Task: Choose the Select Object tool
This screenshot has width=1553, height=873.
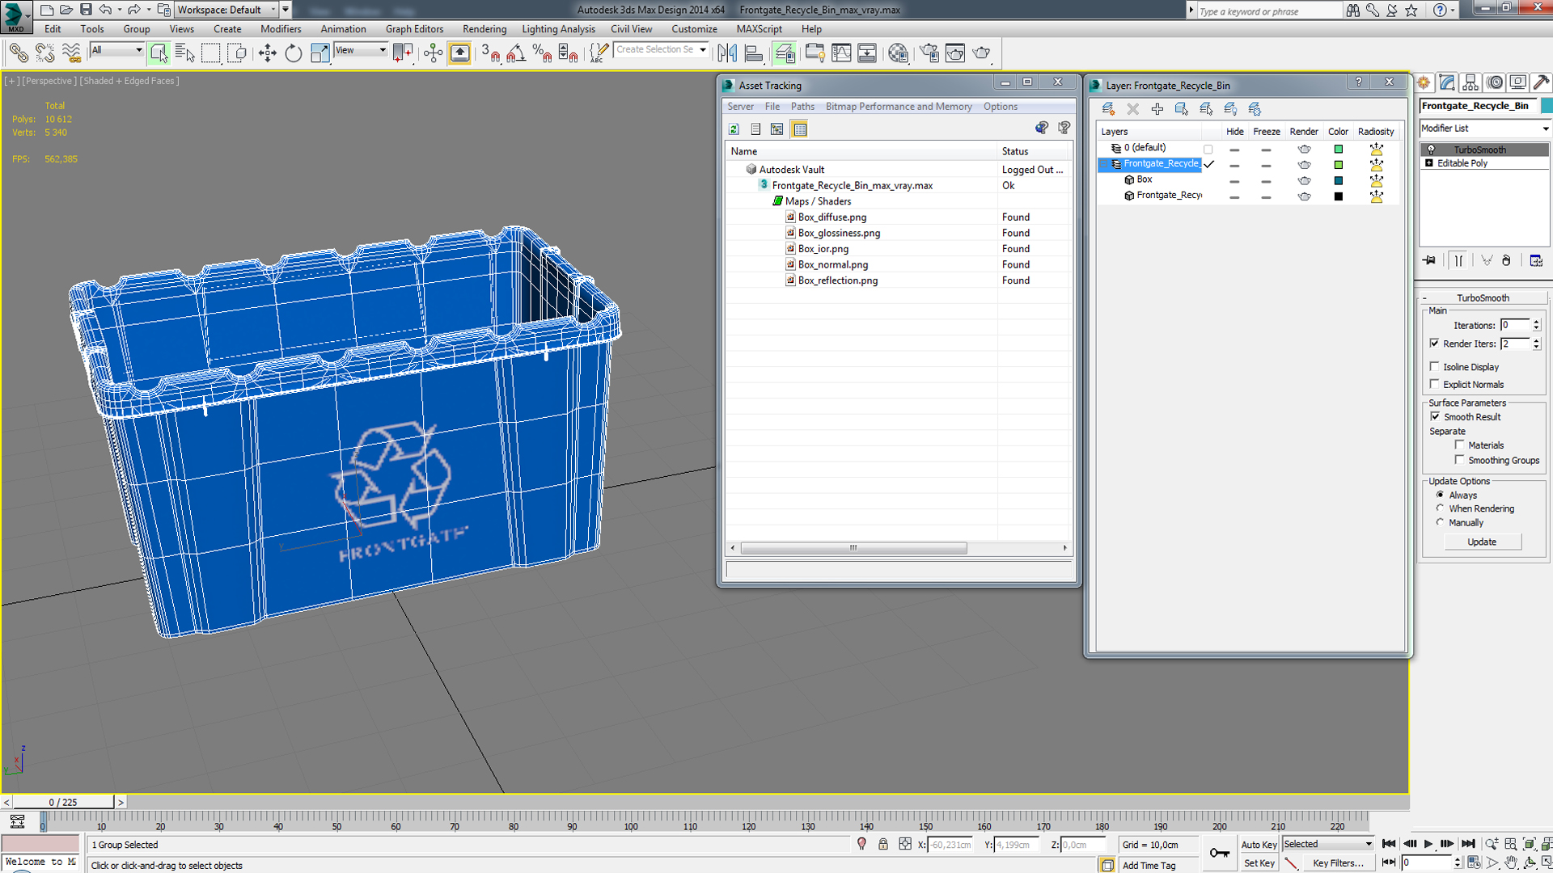Action: pyautogui.click(x=159, y=53)
